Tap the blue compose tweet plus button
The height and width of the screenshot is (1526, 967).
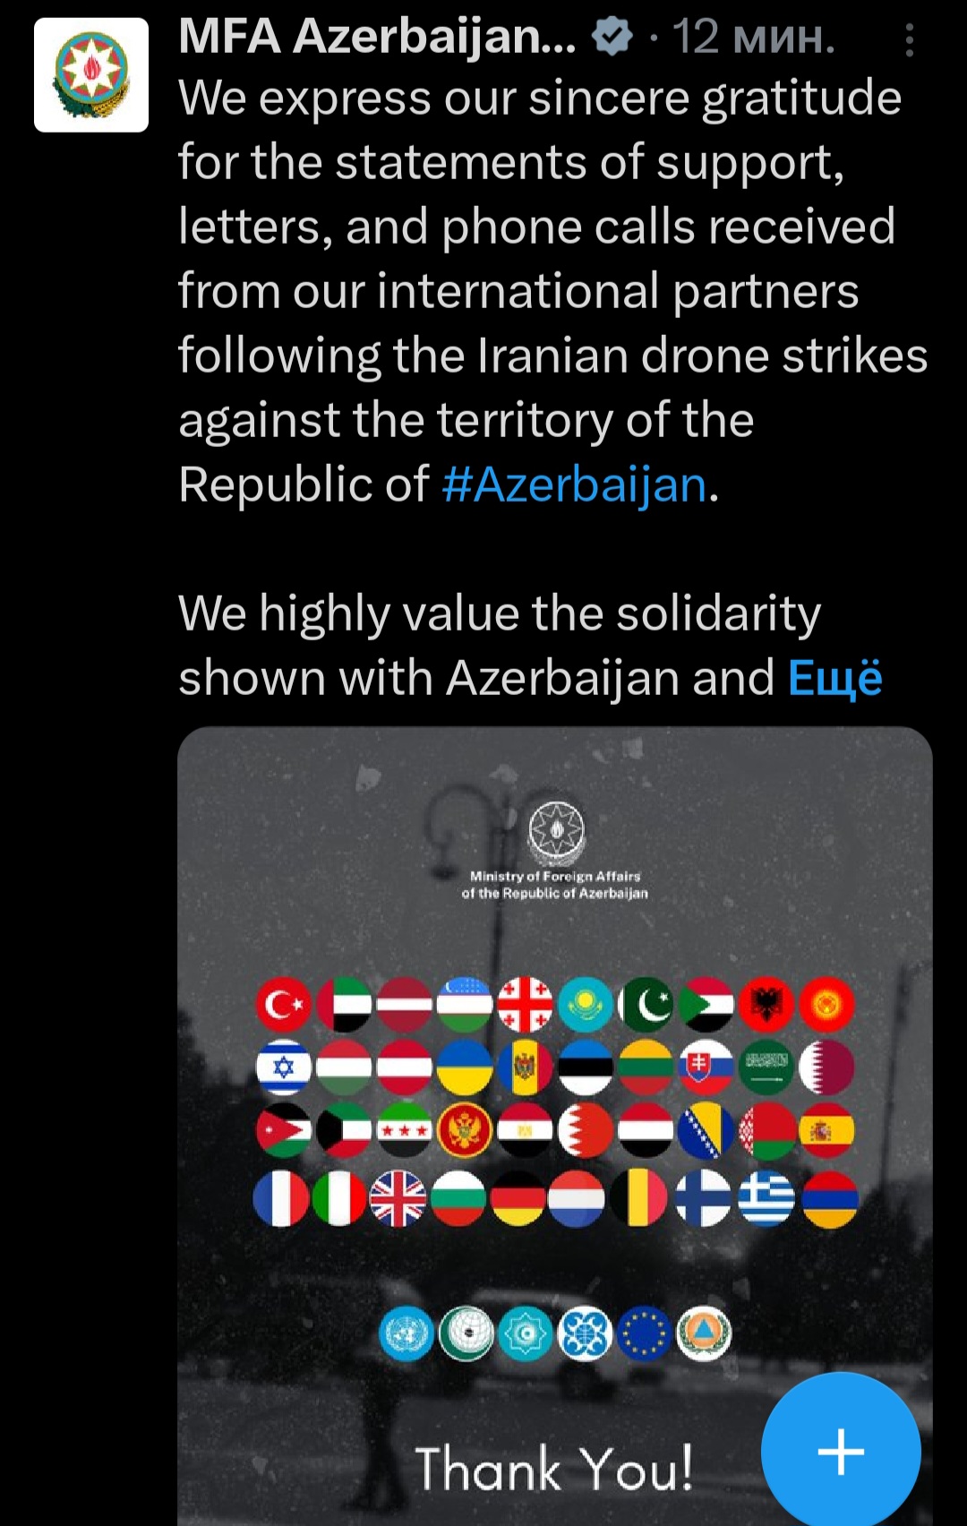(x=841, y=1452)
